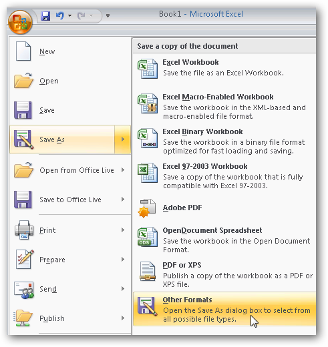Choose the Excel Workbook title

(190, 62)
